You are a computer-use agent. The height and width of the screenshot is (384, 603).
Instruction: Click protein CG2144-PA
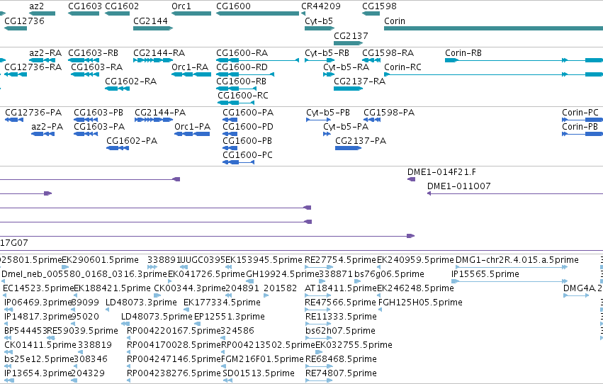point(154,120)
